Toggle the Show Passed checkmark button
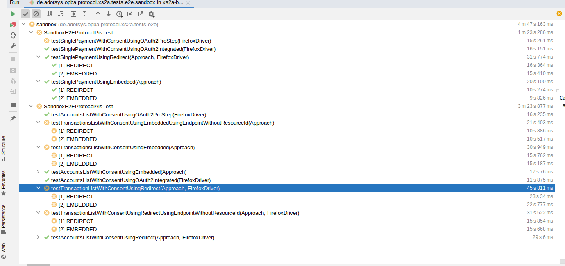This screenshot has height=266, width=565. click(25, 14)
